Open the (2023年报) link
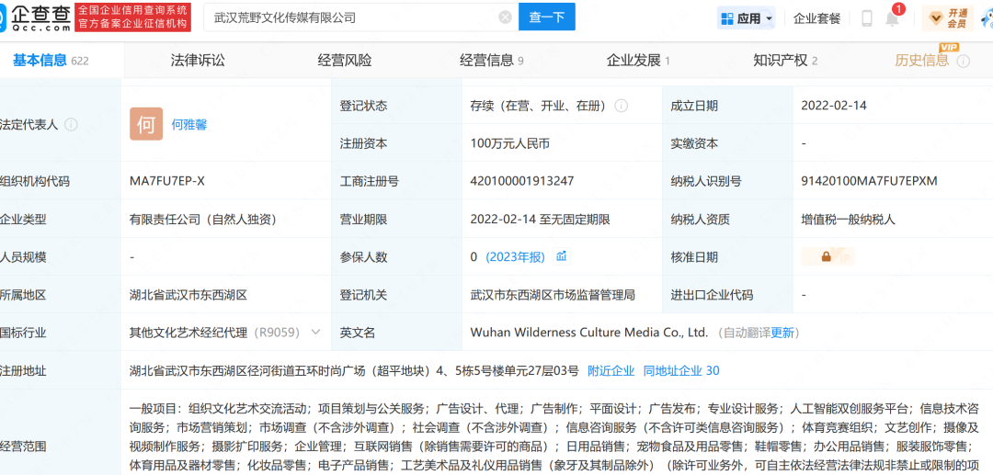 (515, 256)
